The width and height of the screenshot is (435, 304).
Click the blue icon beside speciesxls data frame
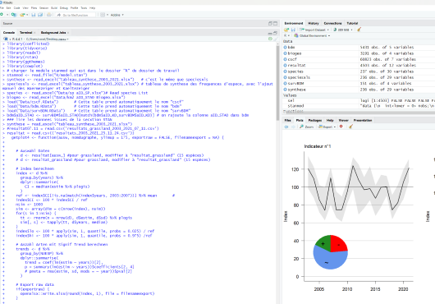point(285,77)
